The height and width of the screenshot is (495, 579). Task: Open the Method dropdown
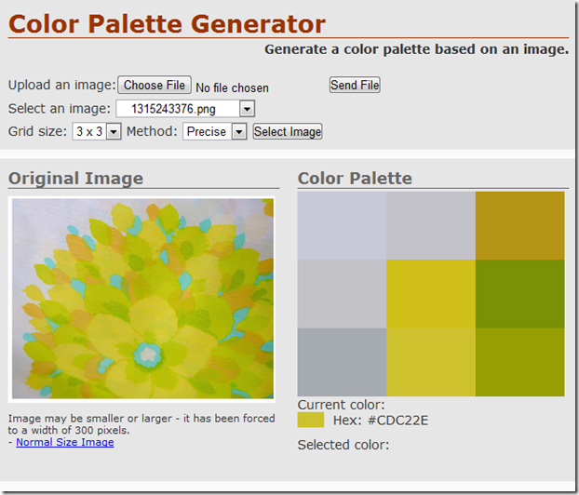pos(214,132)
